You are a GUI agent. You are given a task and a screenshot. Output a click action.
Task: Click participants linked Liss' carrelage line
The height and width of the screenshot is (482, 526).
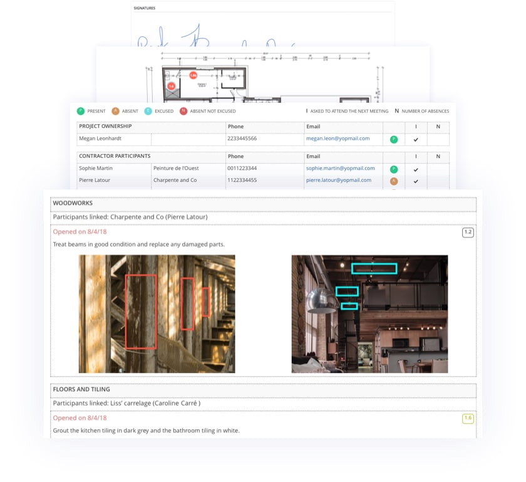pyautogui.click(x=126, y=404)
